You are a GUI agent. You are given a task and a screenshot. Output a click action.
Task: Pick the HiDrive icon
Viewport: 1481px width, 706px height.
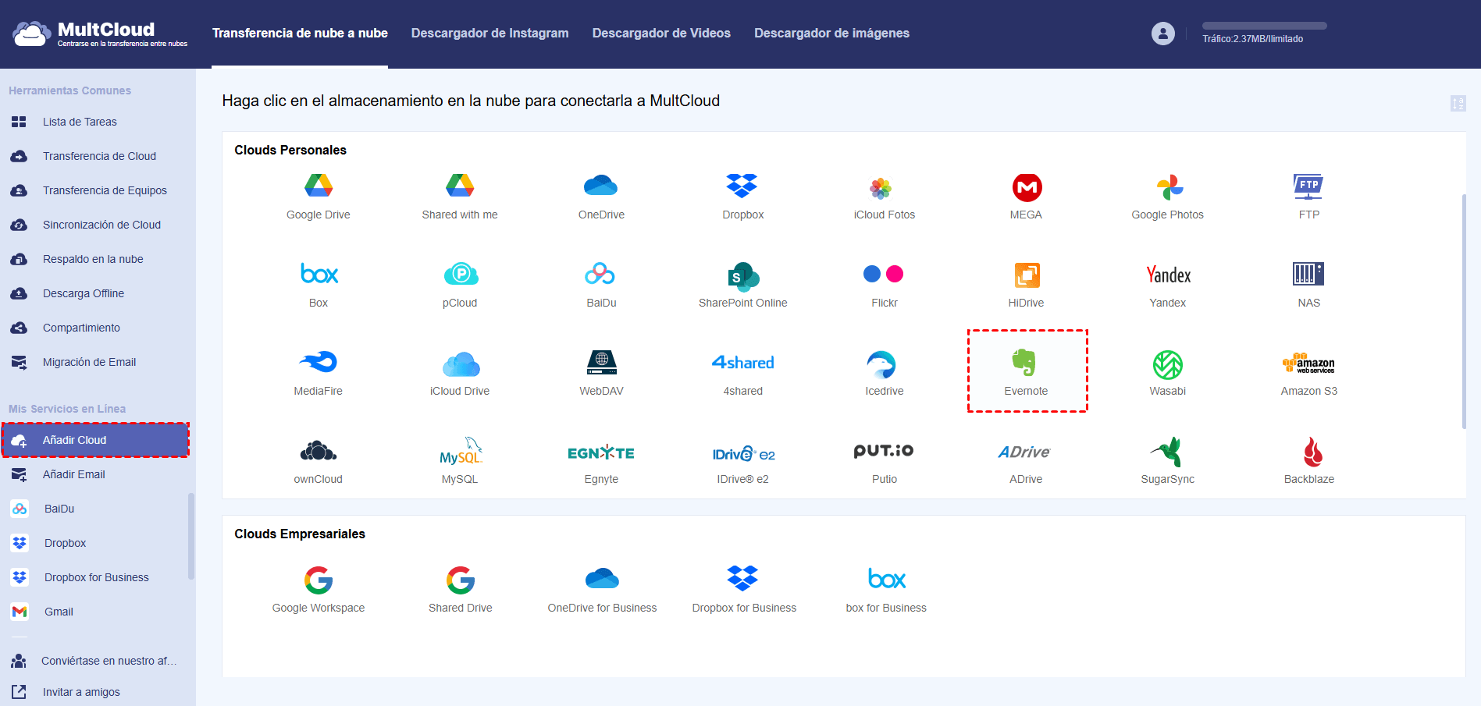[1027, 275]
